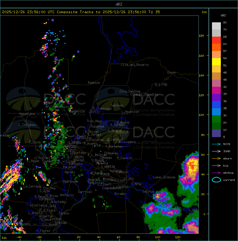Viewport: 238px width, 241px height.
Task: Select the 'MENDOZA' map label
Action: pyautogui.click(x=70, y=146)
